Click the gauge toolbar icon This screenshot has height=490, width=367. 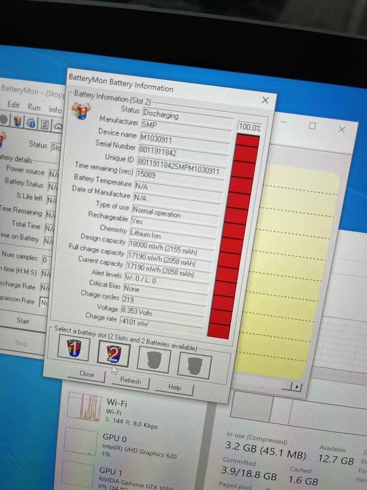pos(58,127)
